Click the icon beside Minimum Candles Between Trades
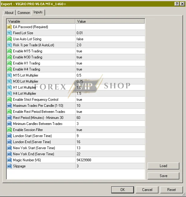This screenshot has width=186, height=197. coord(9,124)
